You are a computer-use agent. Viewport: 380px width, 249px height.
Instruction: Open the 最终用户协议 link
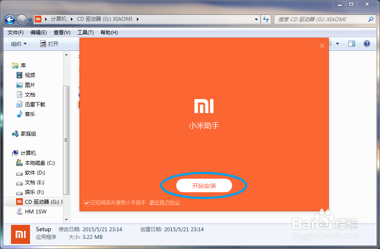pyautogui.click(x=165, y=202)
